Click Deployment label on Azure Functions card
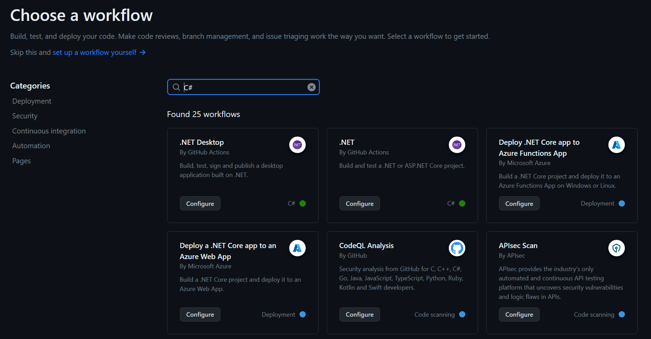Image resolution: width=651 pixels, height=339 pixels. [x=597, y=203]
